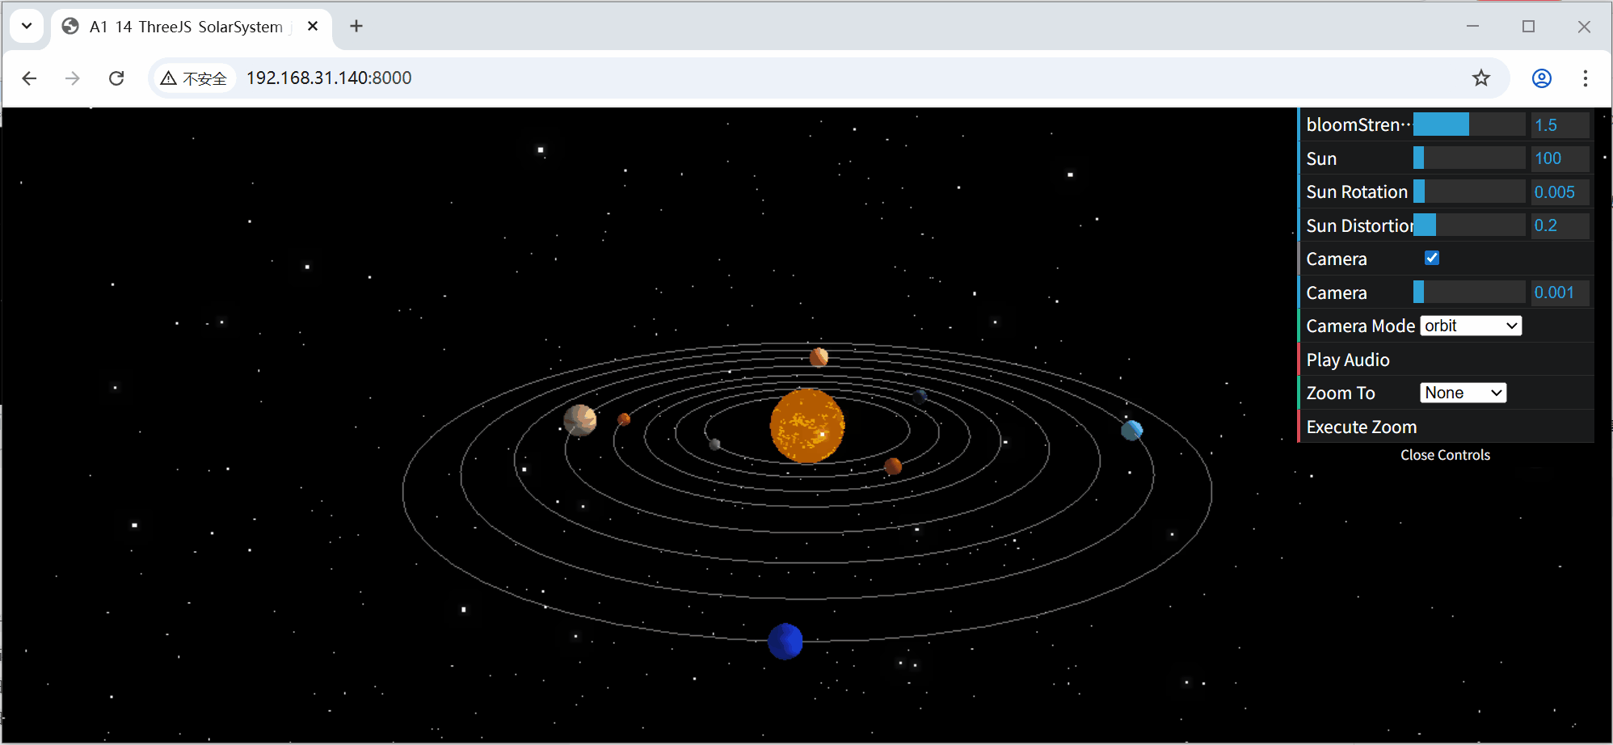
Task: Maximize the browser window
Action: (1528, 27)
